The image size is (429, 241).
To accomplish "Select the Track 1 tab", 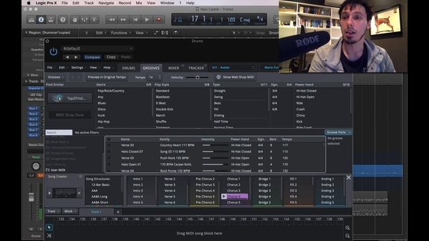I will pyautogui.click(x=96, y=212).
